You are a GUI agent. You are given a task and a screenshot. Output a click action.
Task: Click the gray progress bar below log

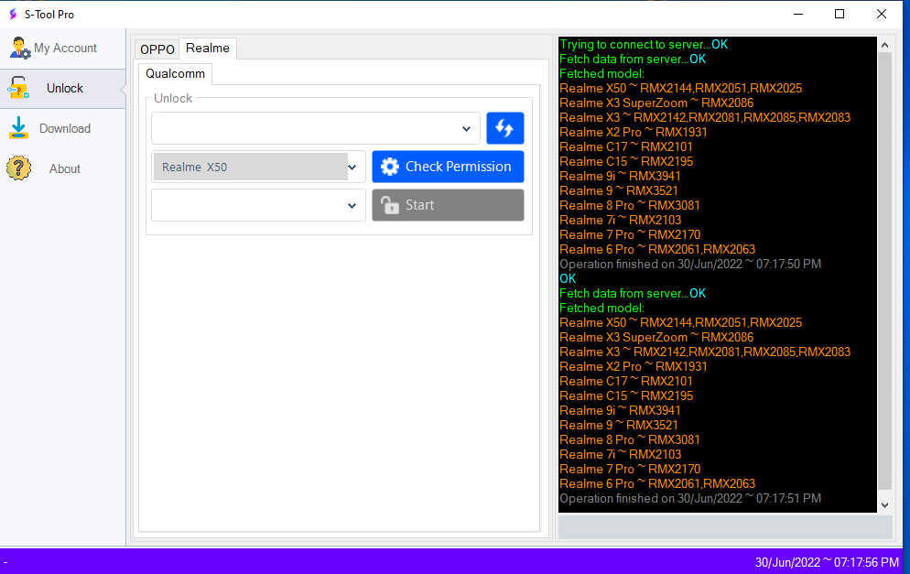725,527
